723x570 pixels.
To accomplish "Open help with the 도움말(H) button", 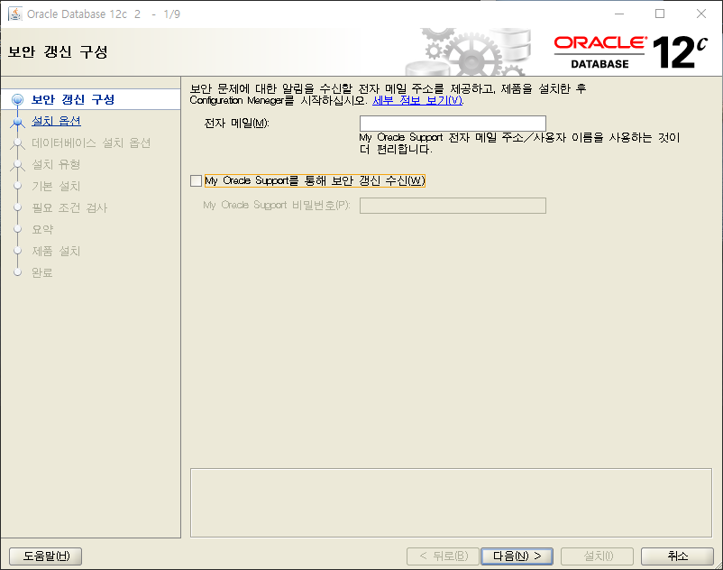I will point(46,556).
